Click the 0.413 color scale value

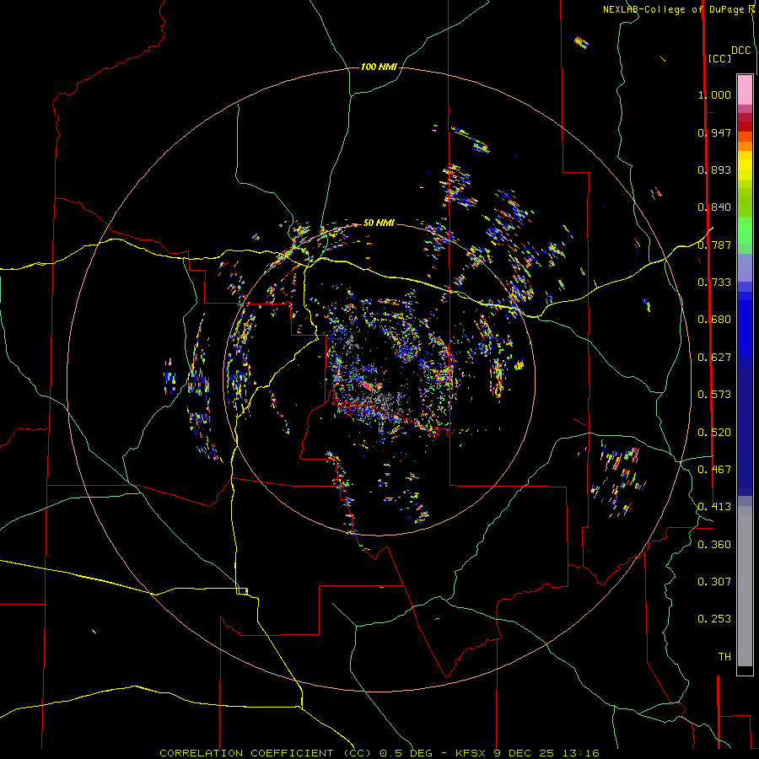pyautogui.click(x=714, y=507)
